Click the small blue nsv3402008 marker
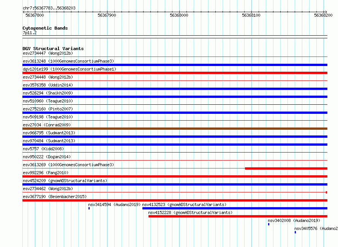Viewport: 338px width, 247px height. (x=269, y=224)
